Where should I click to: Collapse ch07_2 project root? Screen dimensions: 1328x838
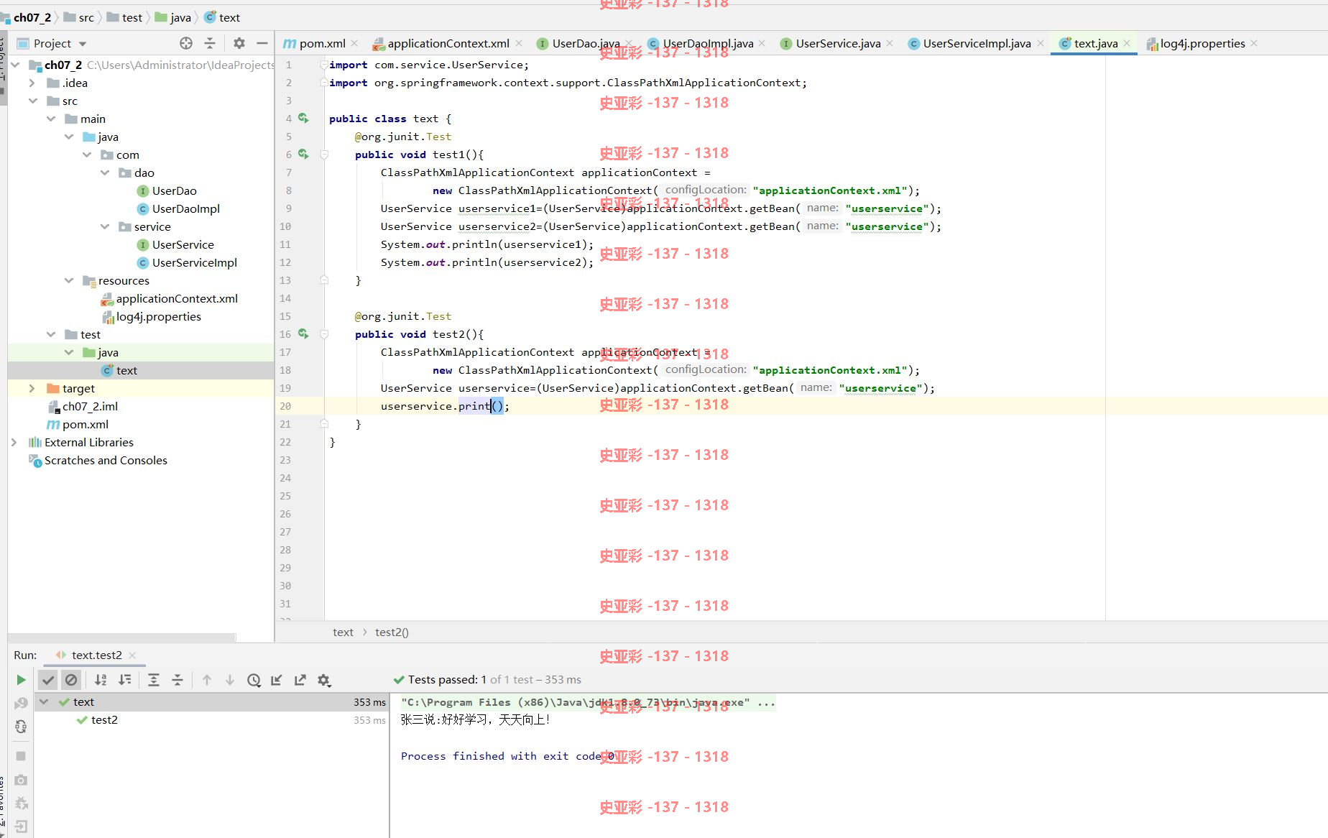click(x=15, y=65)
